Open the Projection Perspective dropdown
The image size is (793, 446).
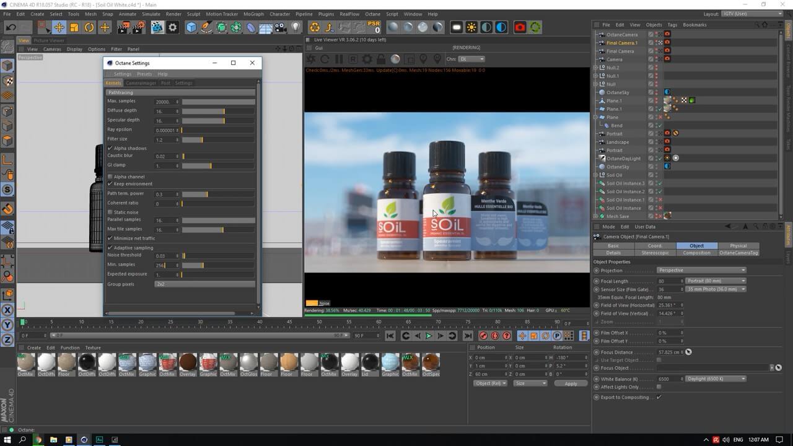coord(701,270)
